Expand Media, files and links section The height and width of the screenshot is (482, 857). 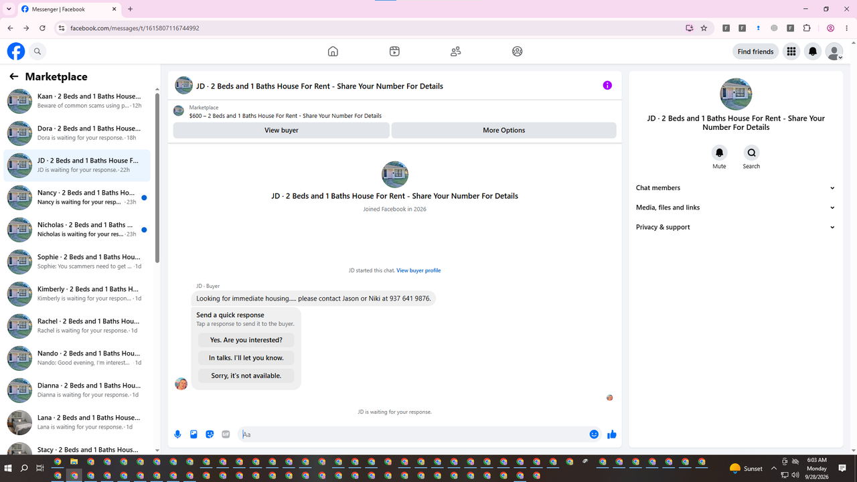coord(736,208)
